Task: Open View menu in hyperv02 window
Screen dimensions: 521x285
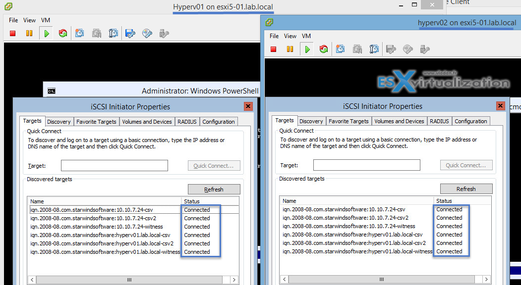Action: 290,36
